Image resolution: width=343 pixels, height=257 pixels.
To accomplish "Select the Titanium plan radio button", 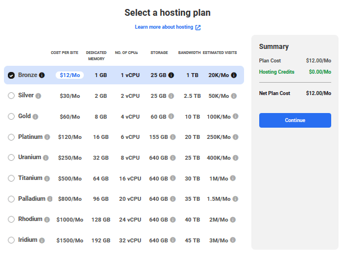I will 11,178.
